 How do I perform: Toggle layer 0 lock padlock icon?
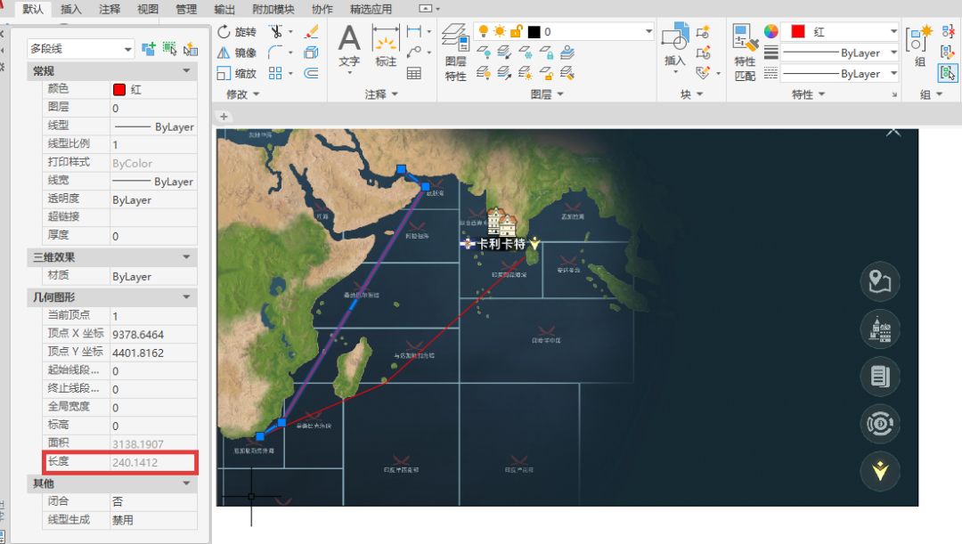516,31
